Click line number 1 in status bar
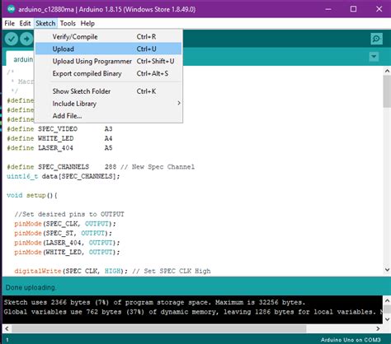The height and width of the screenshot is (344, 391). 7,340
